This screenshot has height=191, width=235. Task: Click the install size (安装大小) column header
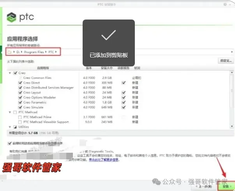(x=107, y=68)
